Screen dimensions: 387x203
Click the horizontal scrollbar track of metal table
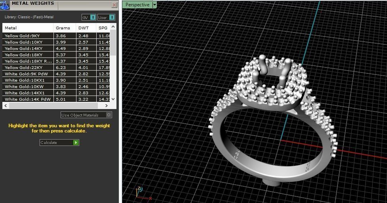click(x=53, y=106)
